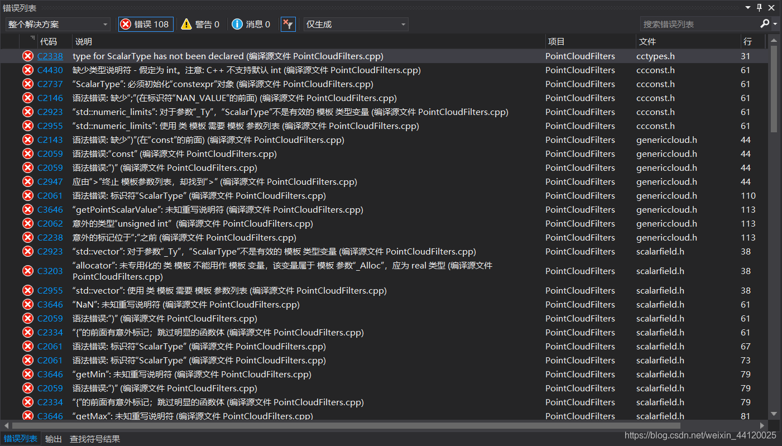Image resolution: width=782 pixels, height=446 pixels.
Task: Switch to the 查找符号结果 tab
Action: pyautogui.click(x=95, y=439)
